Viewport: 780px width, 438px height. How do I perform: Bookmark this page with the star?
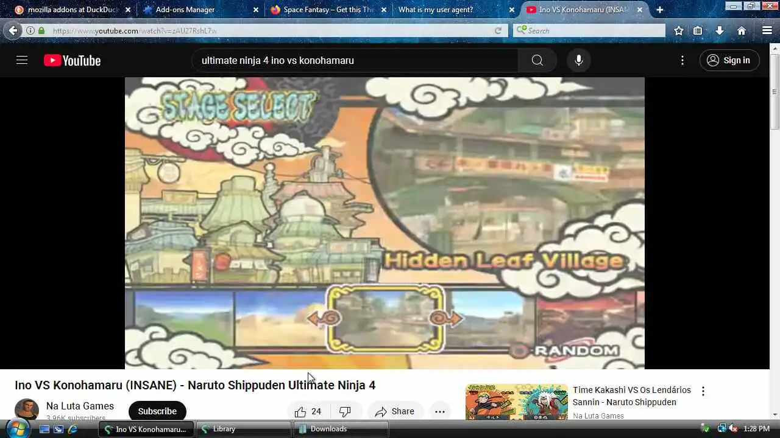pyautogui.click(x=679, y=30)
